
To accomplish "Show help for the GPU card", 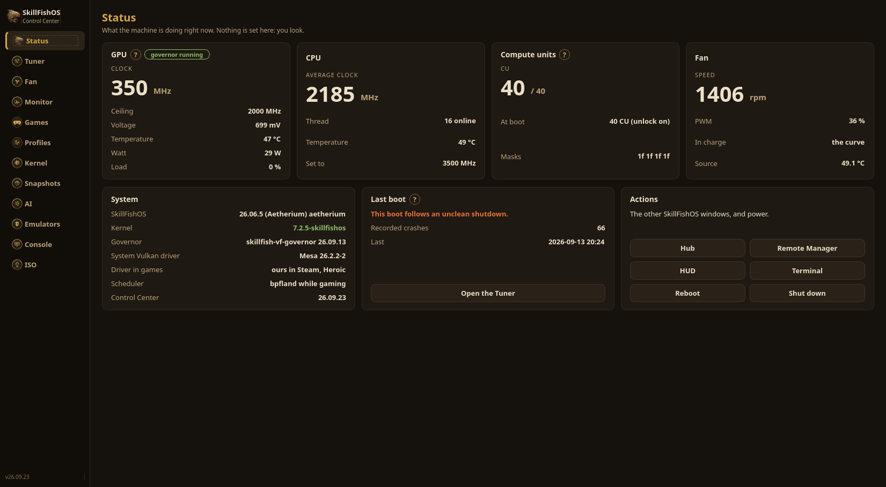I will click(x=136, y=55).
